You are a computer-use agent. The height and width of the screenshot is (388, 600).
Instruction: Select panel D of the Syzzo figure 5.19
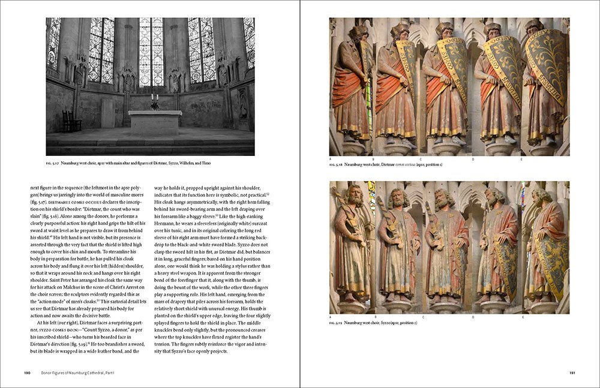point(497,248)
